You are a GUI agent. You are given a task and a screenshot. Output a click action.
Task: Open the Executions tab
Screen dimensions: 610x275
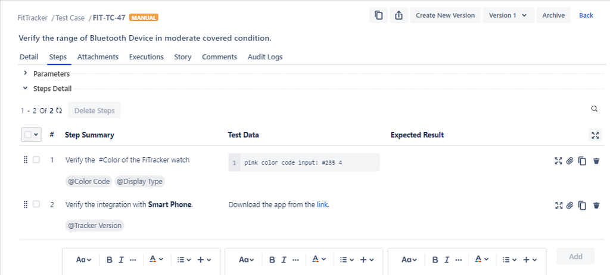click(x=147, y=57)
